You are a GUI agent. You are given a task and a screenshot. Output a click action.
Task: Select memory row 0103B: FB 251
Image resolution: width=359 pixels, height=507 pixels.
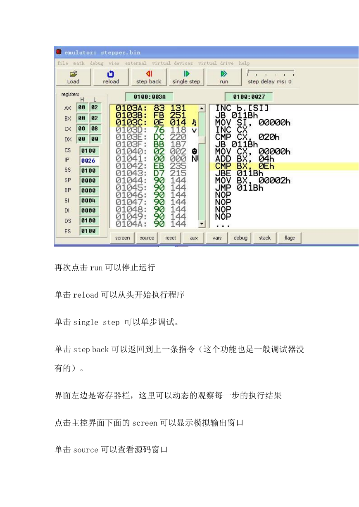pos(154,115)
